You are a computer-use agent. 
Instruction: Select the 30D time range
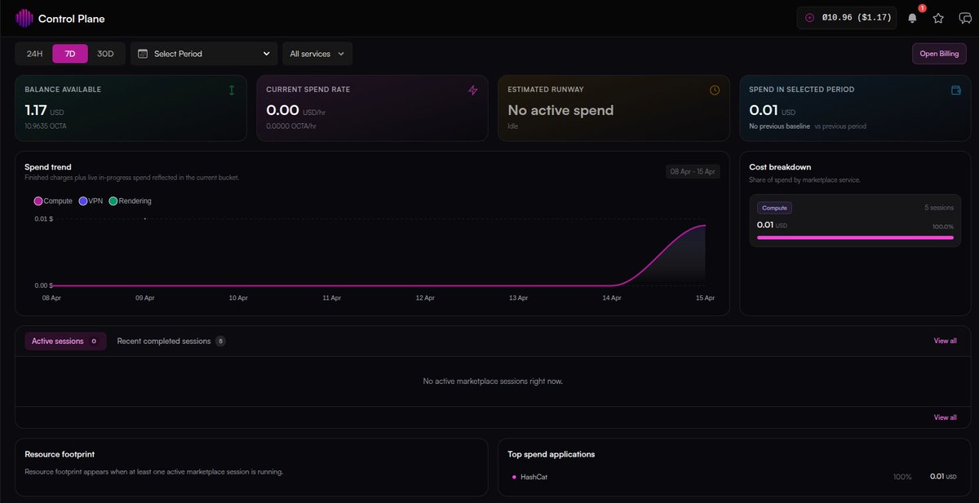click(x=105, y=54)
